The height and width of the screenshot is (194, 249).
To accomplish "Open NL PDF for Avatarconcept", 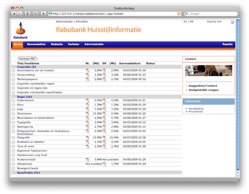I will tap(87, 160).
